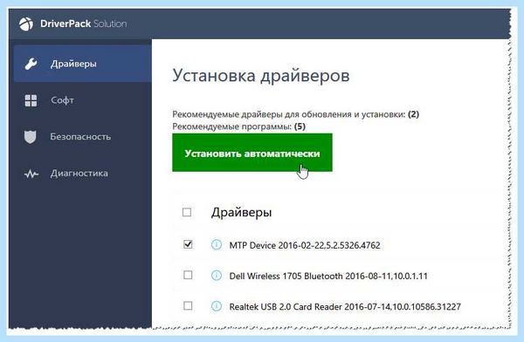Select the MTP Device 2016-02-22 driver text

[305, 245]
